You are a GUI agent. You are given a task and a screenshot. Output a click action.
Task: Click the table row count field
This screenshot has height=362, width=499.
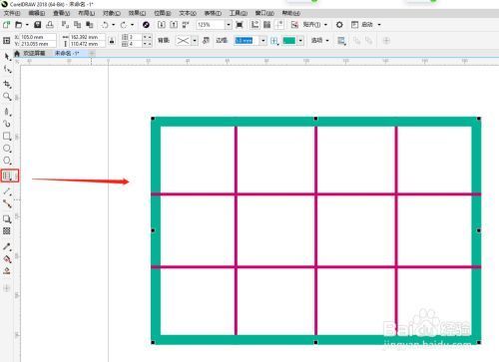136,37
